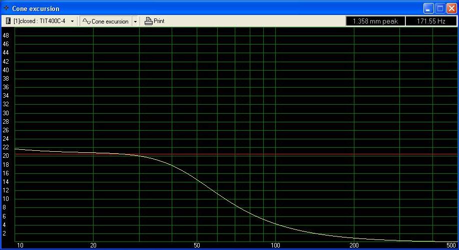The image size is (459, 250).
Task: Click the sine wave Cone excursion icon
Action: click(x=86, y=21)
